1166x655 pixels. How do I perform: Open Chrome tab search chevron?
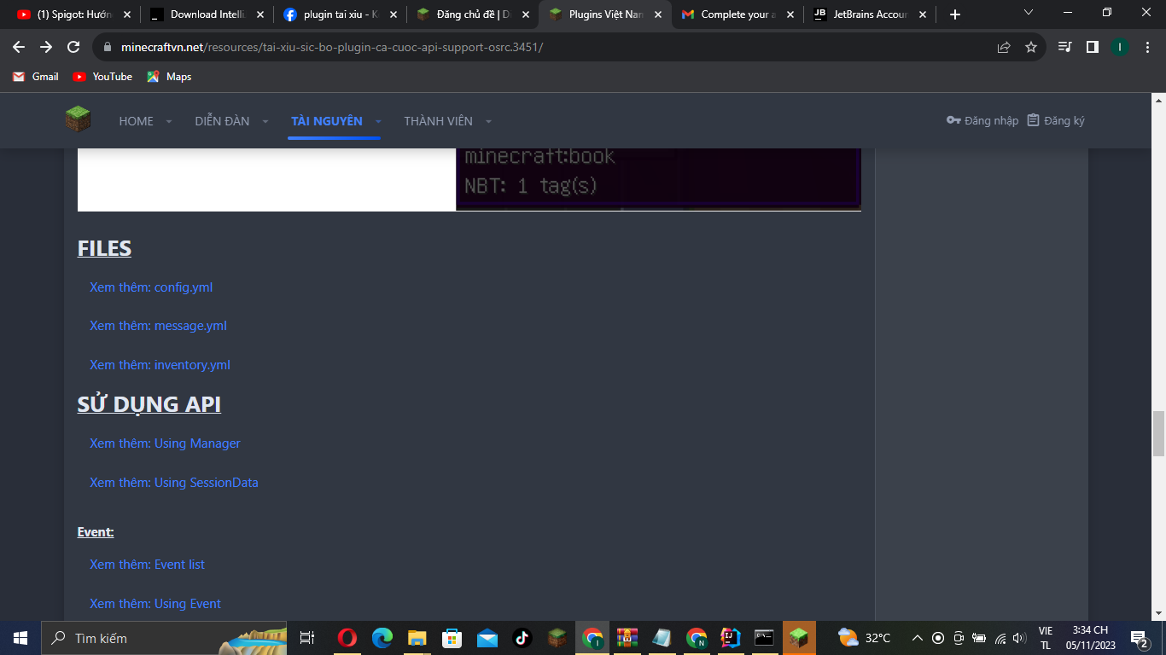click(1029, 13)
